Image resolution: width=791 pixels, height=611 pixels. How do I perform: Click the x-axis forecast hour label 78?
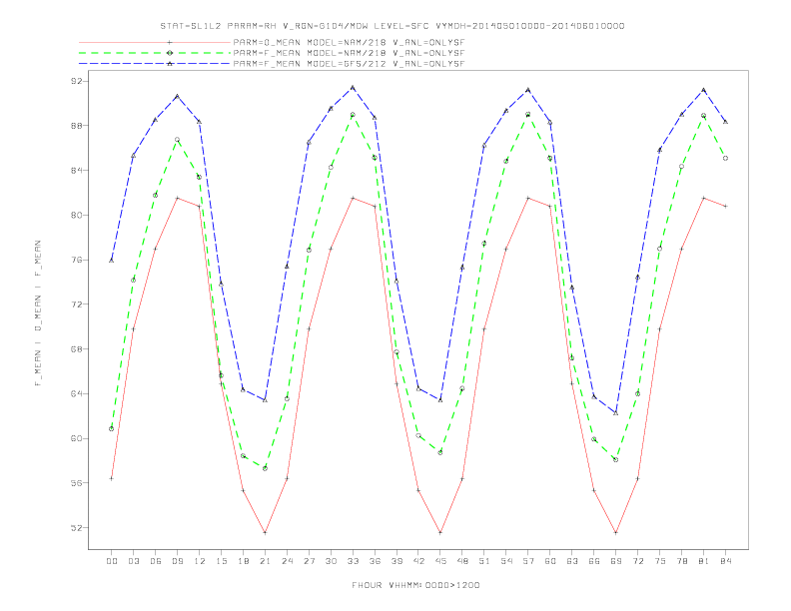coord(682,561)
